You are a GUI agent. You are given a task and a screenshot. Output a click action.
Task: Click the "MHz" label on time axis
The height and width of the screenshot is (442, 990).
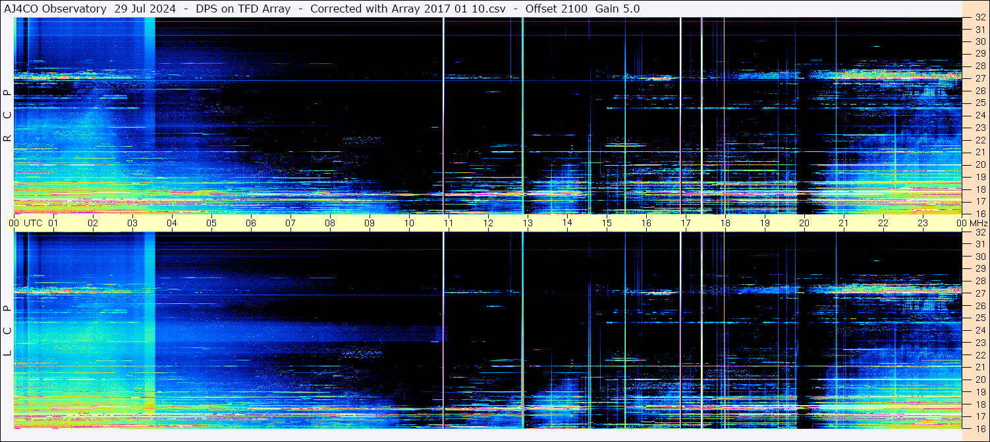(x=977, y=223)
